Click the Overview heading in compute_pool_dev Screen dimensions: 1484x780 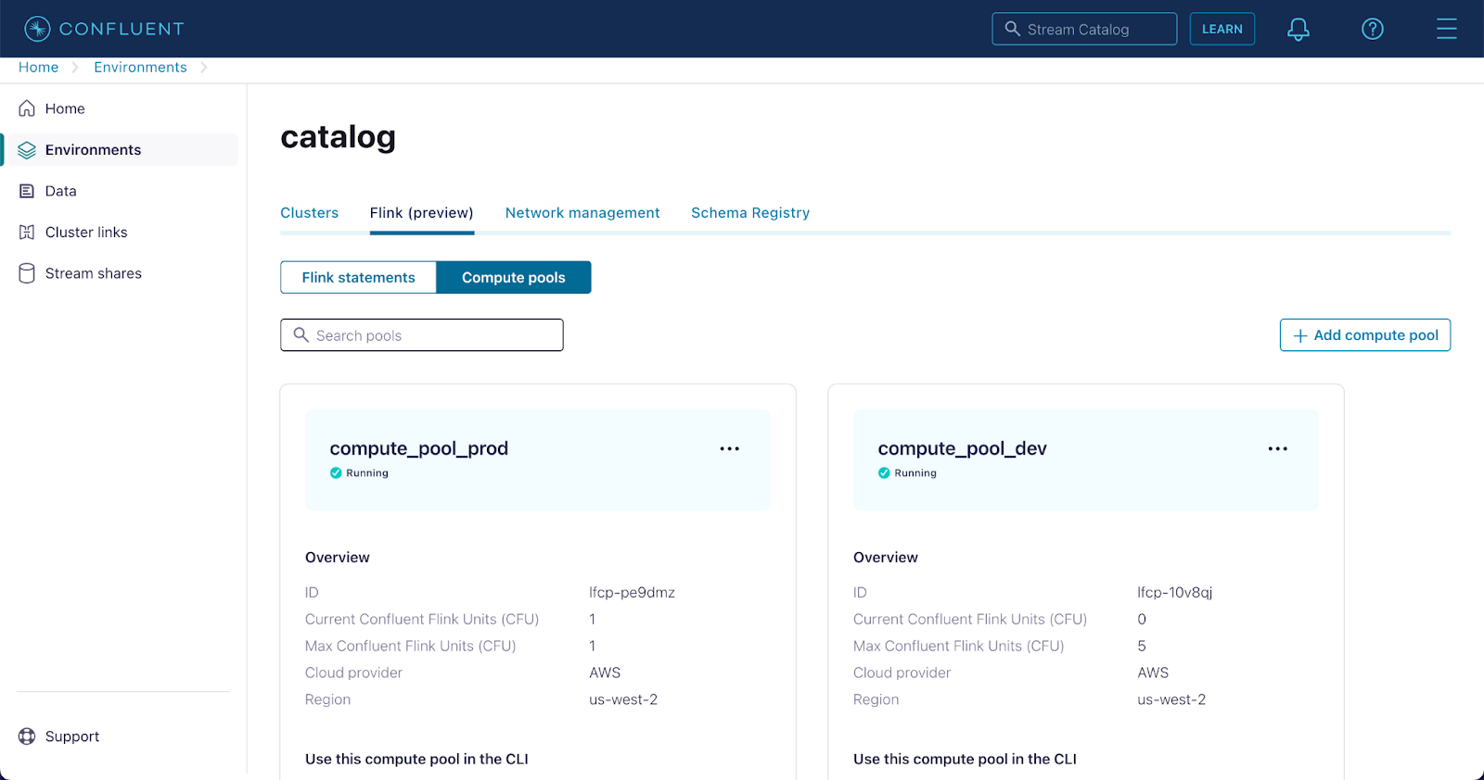click(x=886, y=558)
